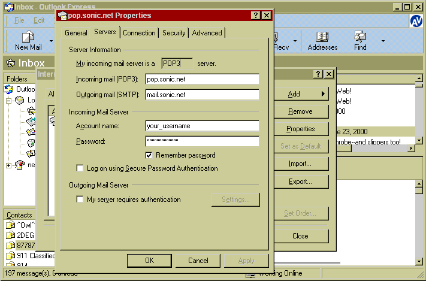Click preview pane scroll up arrow
The image size is (426, 281).
[x=419, y=184]
